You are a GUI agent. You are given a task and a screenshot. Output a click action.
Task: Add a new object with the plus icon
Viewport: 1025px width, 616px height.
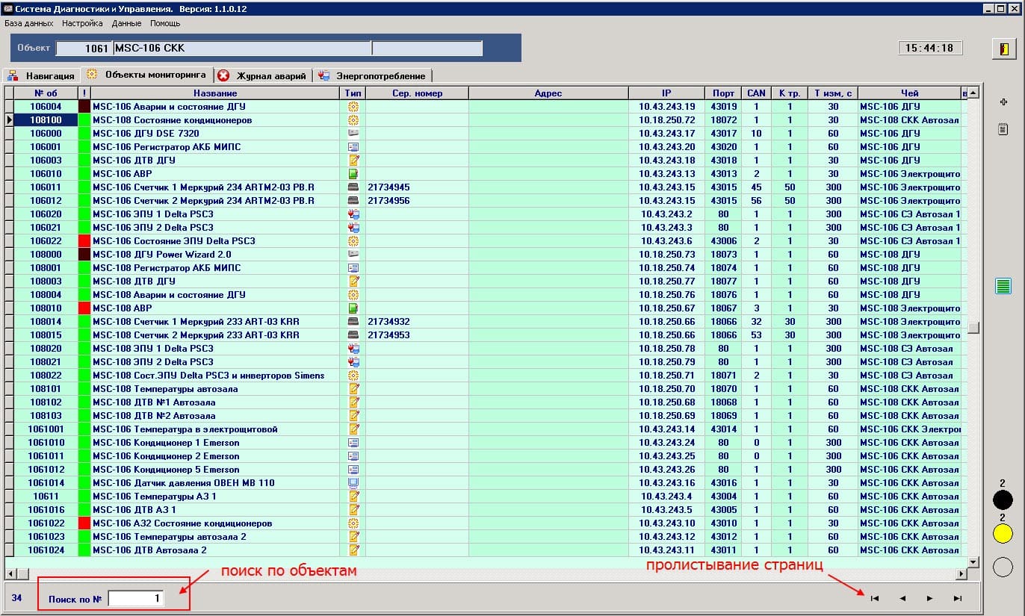[x=1003, y=102]
